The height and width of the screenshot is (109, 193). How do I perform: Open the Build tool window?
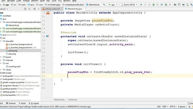click(22, 103)
